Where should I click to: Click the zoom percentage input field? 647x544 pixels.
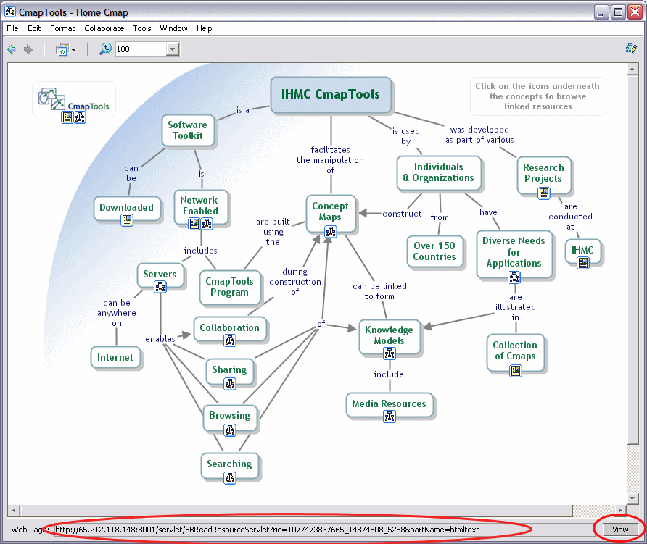(140, 49)
